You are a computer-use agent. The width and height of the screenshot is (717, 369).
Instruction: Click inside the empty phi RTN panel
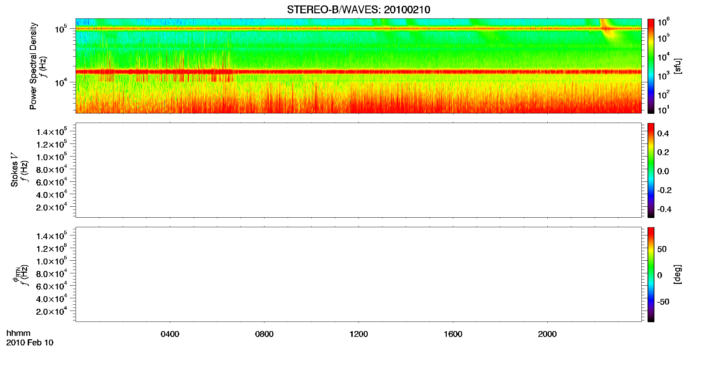(358, 274)
